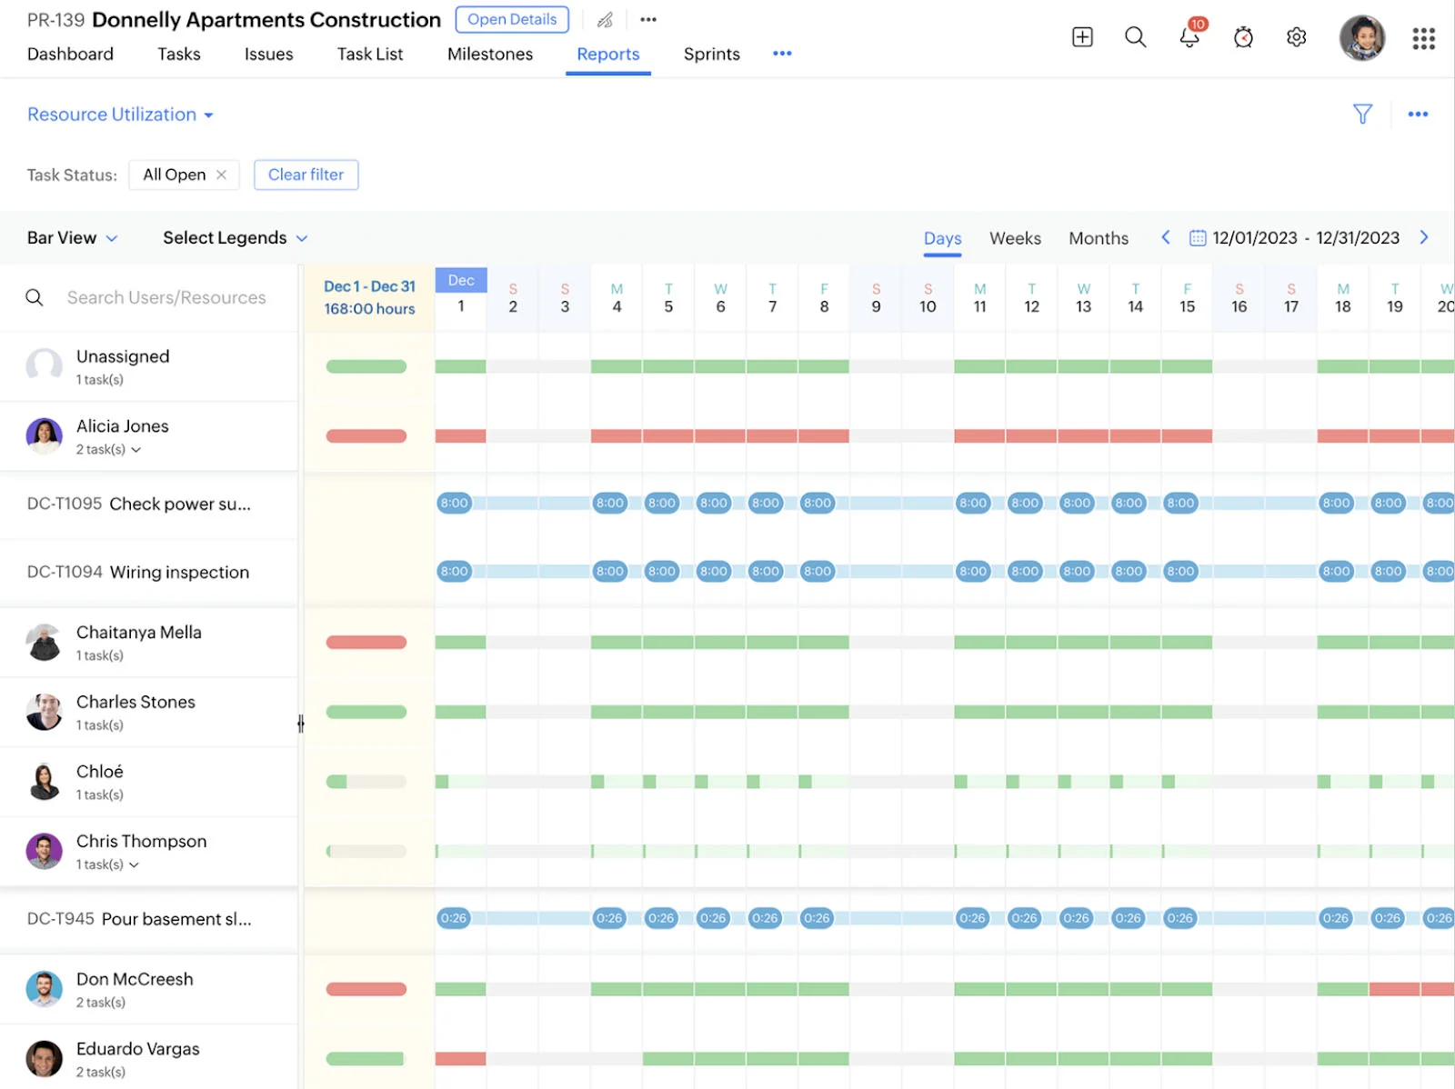Image resolution: width=1455 pixels, height=1089 pixels.
Task: Click the pin icon beside Open Details
Action: (x=605, y=20)
